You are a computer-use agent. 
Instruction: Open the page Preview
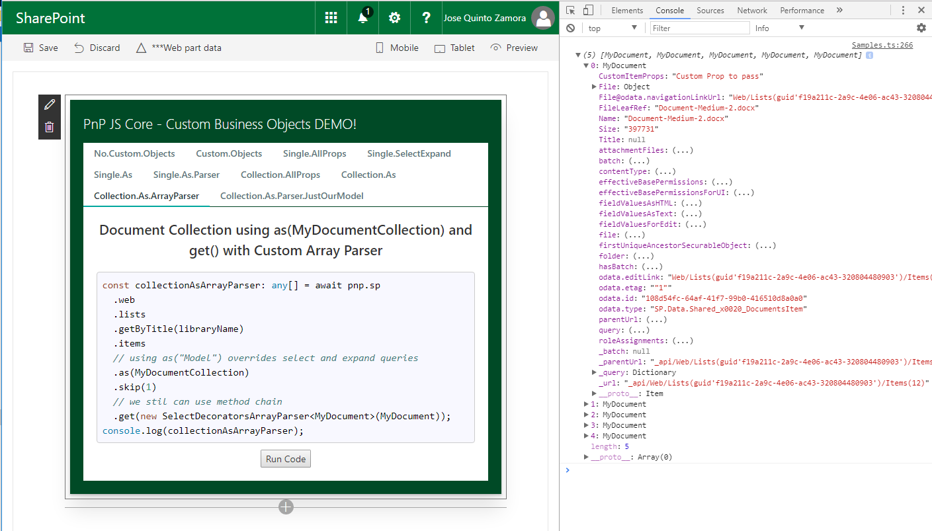tap(514, 48)
